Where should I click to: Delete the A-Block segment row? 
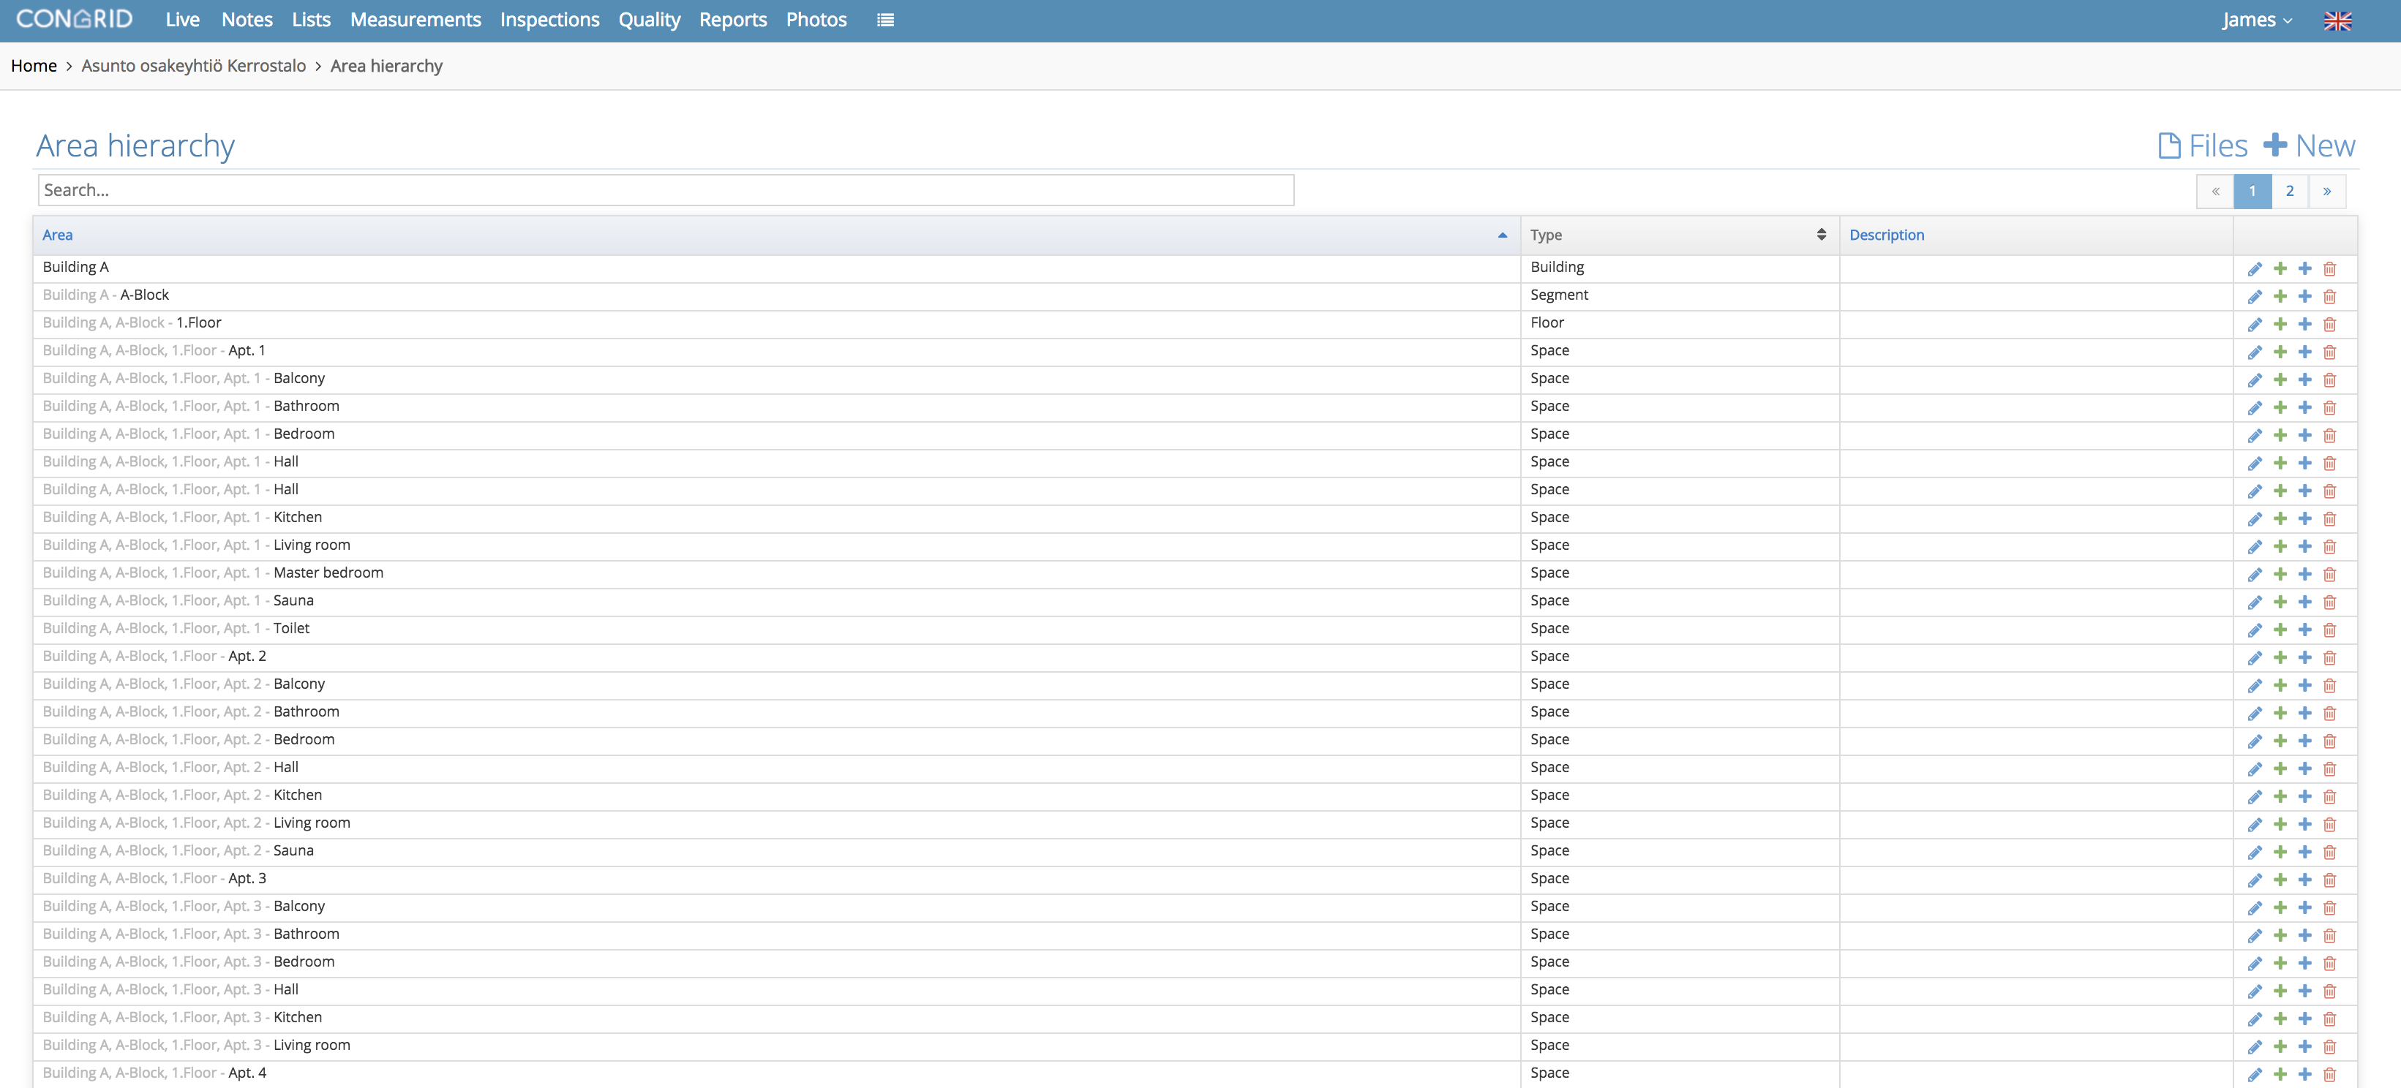click(x=2329, y=297)
